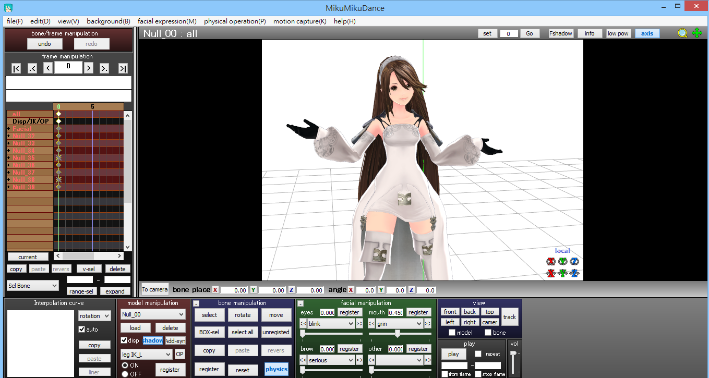Open the facial expression(M) menu
709x378 pixels.
[x=167, y=21]
